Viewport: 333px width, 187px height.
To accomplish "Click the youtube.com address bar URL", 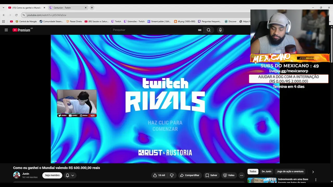I will pyautogui.click(x=47, y=15).
